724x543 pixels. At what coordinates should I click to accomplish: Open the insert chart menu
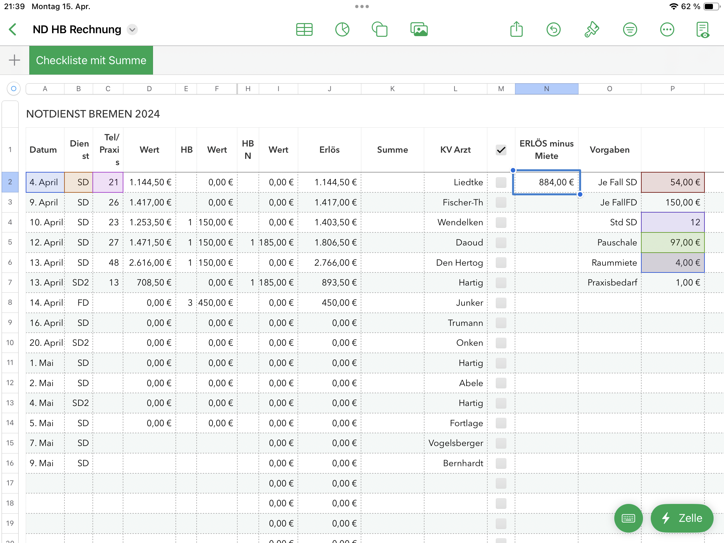(342, 29)
